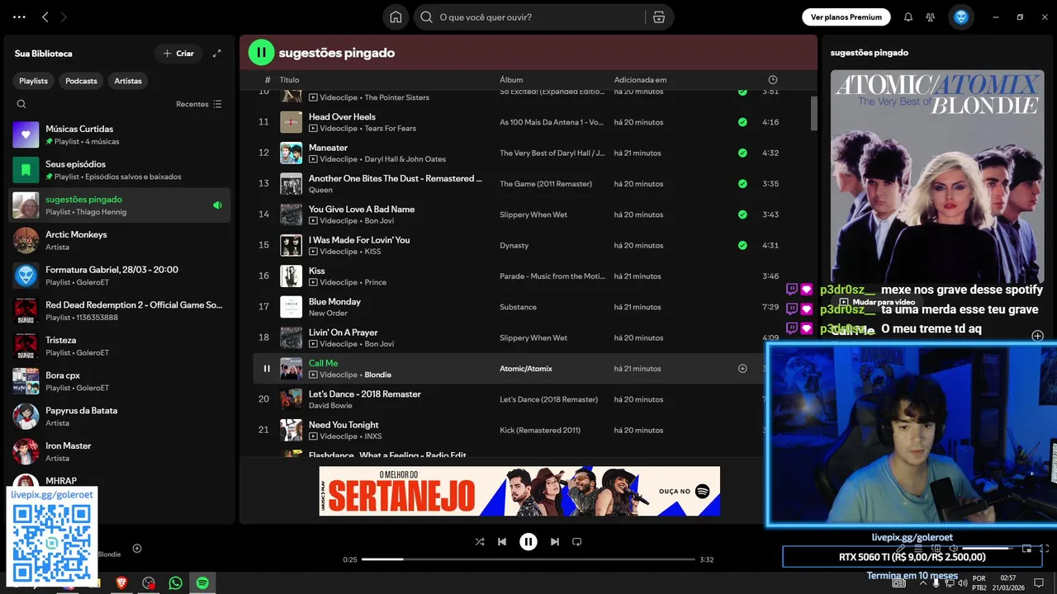Expand Sua Biblioteca with the arrows icon
The image size is (1057, 594).
[217, 53]
